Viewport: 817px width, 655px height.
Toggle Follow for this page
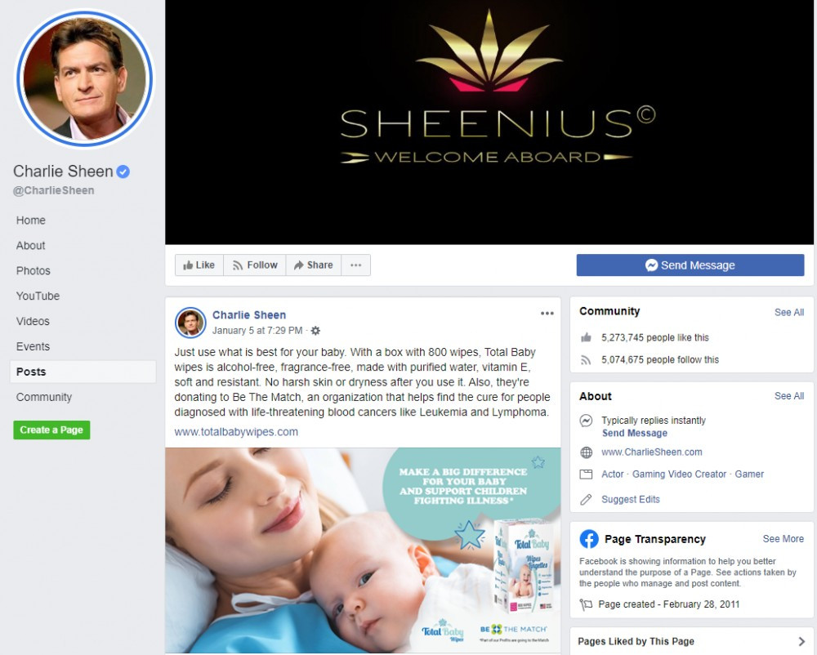tap(255, 265)
